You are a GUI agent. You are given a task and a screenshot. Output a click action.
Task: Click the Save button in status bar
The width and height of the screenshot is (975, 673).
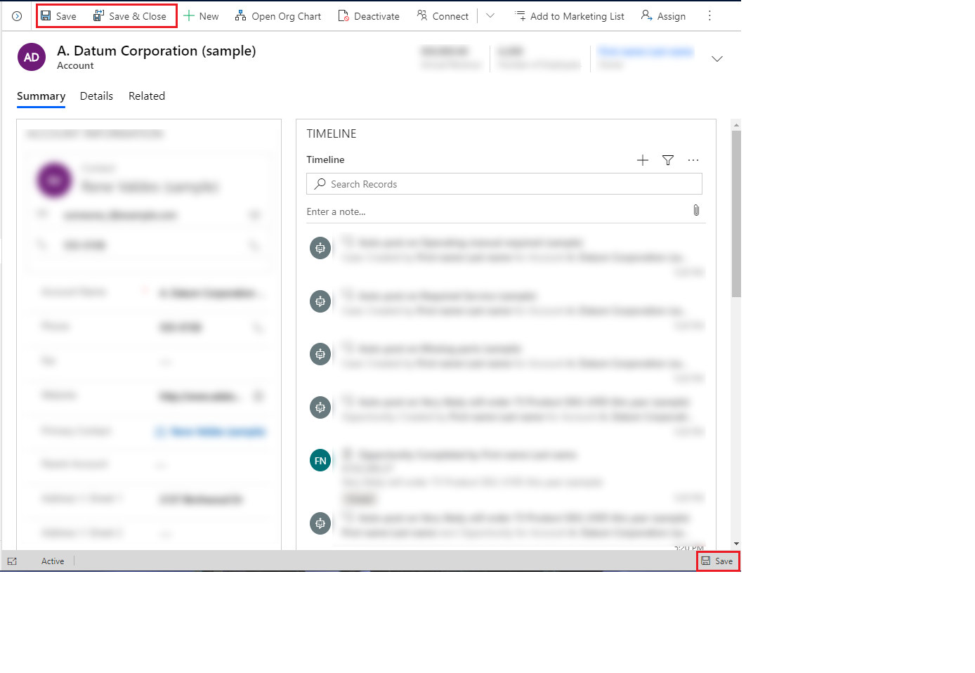pos(717,561)
